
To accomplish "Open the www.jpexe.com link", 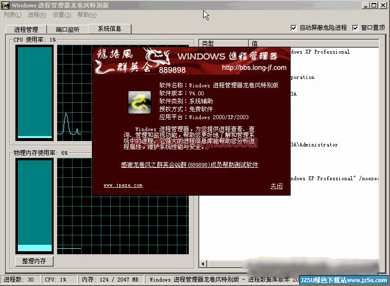I will 123,185.
